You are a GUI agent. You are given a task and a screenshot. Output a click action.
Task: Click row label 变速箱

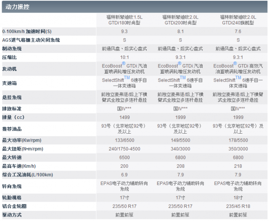pos(9,83)
